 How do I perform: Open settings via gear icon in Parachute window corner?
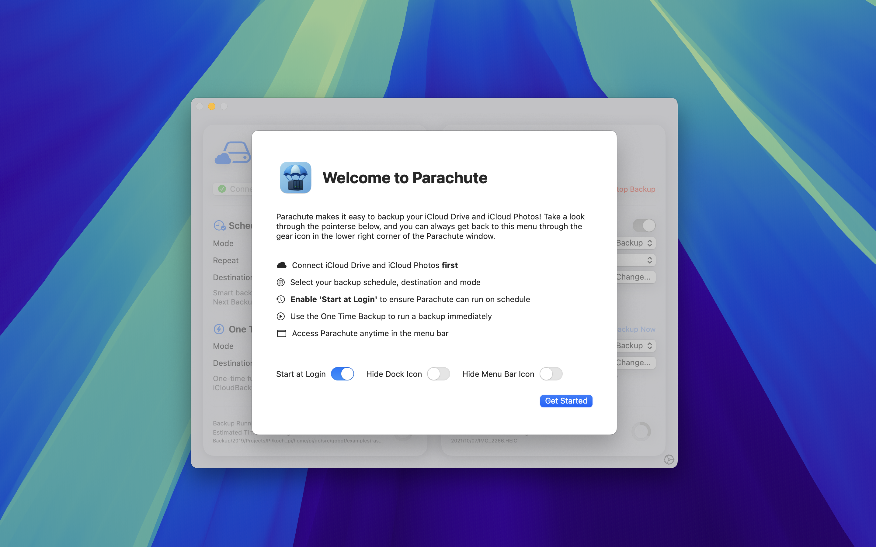click(669, 459)
